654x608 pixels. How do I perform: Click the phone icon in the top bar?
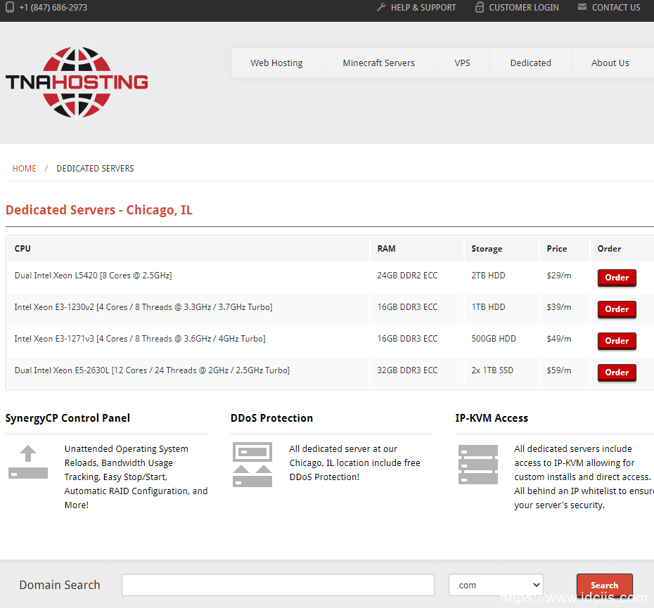pyautogui.click(x=9, y=7)
